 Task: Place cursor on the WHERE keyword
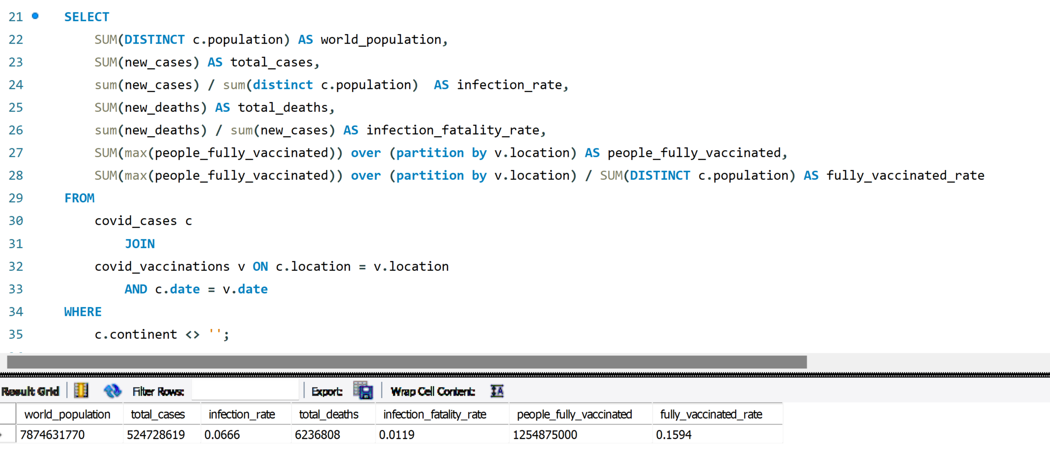(x=83, y=311)
